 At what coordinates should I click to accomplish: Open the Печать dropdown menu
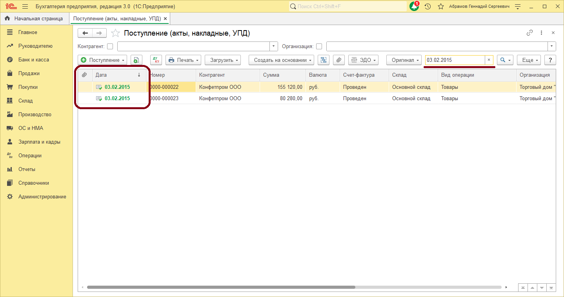click(x=183, y=60)
